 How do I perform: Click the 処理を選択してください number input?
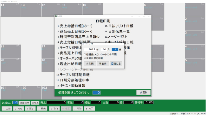pos(97,93)
